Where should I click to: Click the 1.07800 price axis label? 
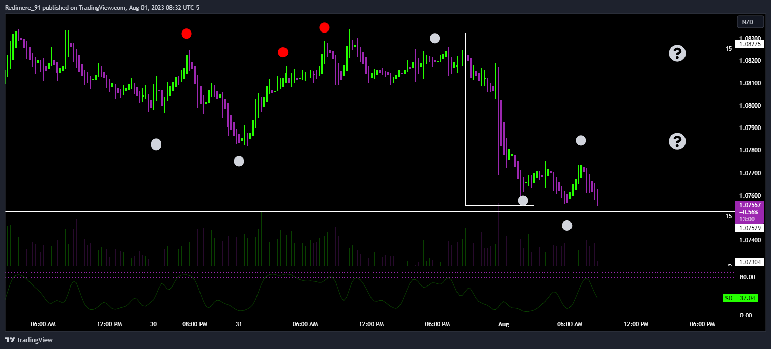pos(750,150)
